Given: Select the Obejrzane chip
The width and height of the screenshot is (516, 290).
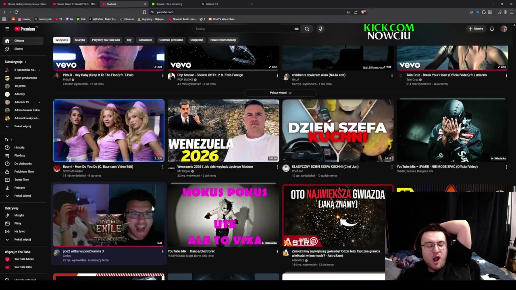Looking at the screenshot, I should tap(197, 40).
